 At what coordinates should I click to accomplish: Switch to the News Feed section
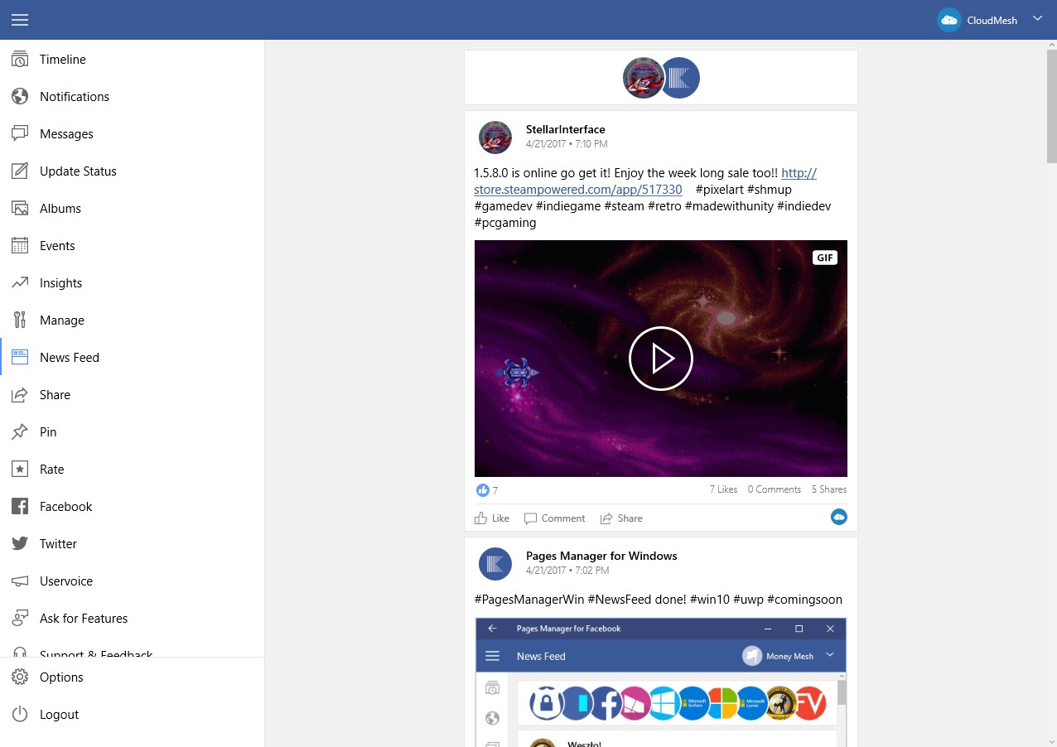[x=70, y=357]
